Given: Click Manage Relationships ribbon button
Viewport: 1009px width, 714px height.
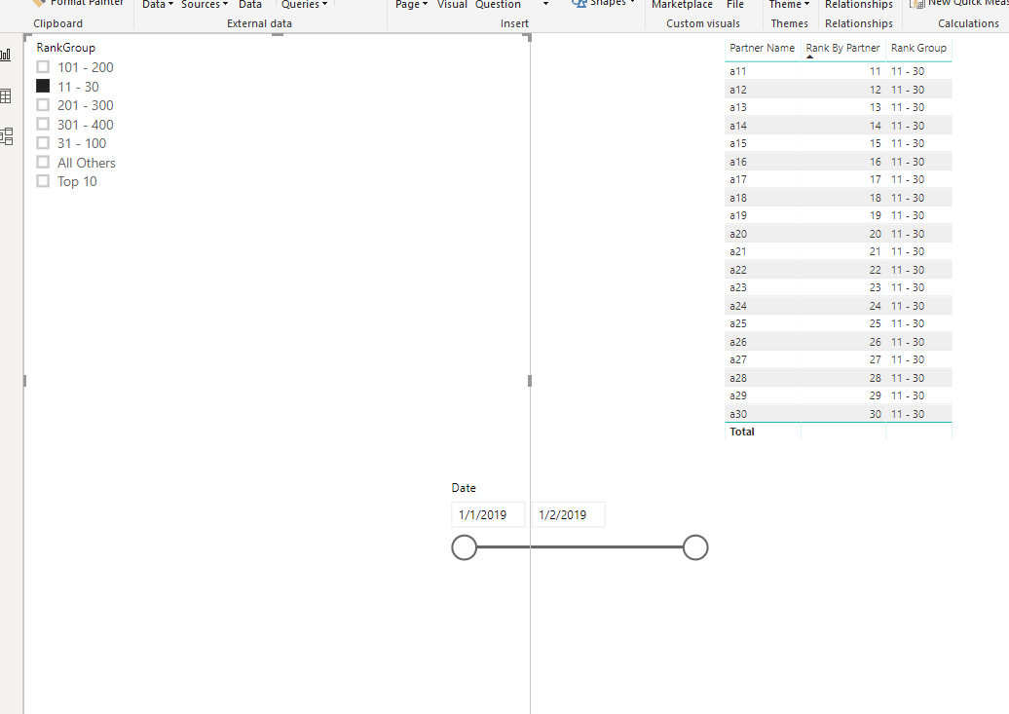Looking at the screenshot, I should (x=858, y=5).
